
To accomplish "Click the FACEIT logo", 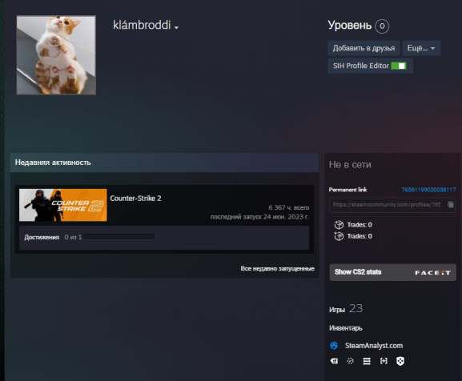I will [432, 273].
